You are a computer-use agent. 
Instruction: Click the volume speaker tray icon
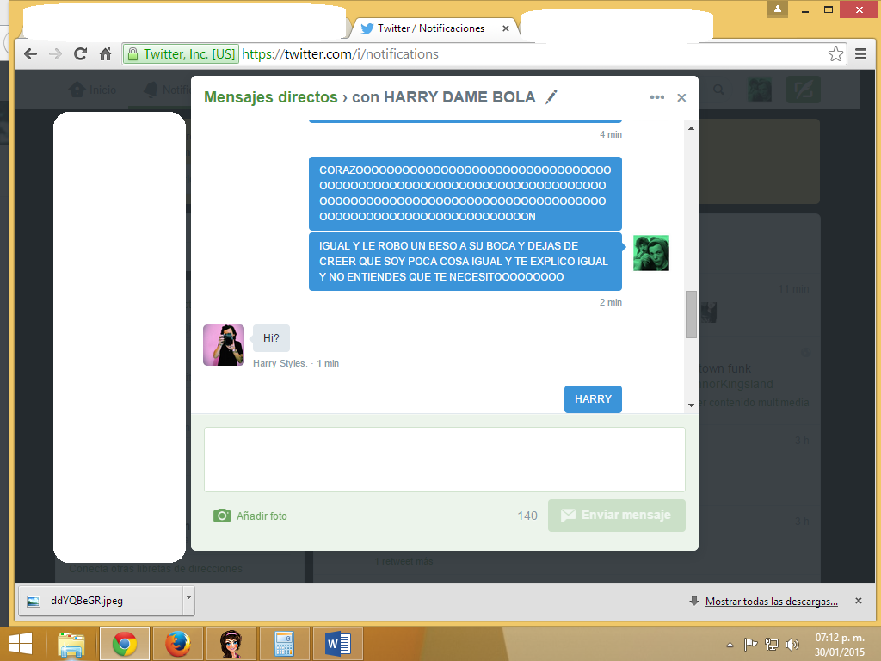coord(792,644)
